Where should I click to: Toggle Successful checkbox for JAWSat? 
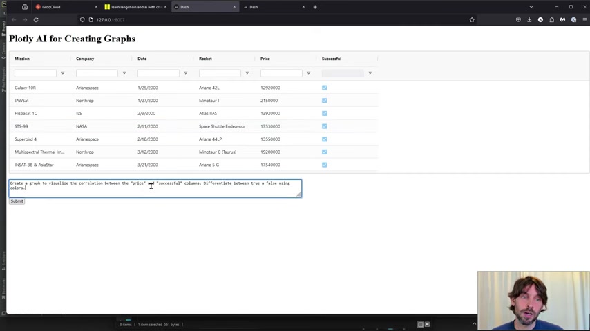point(324,100)
